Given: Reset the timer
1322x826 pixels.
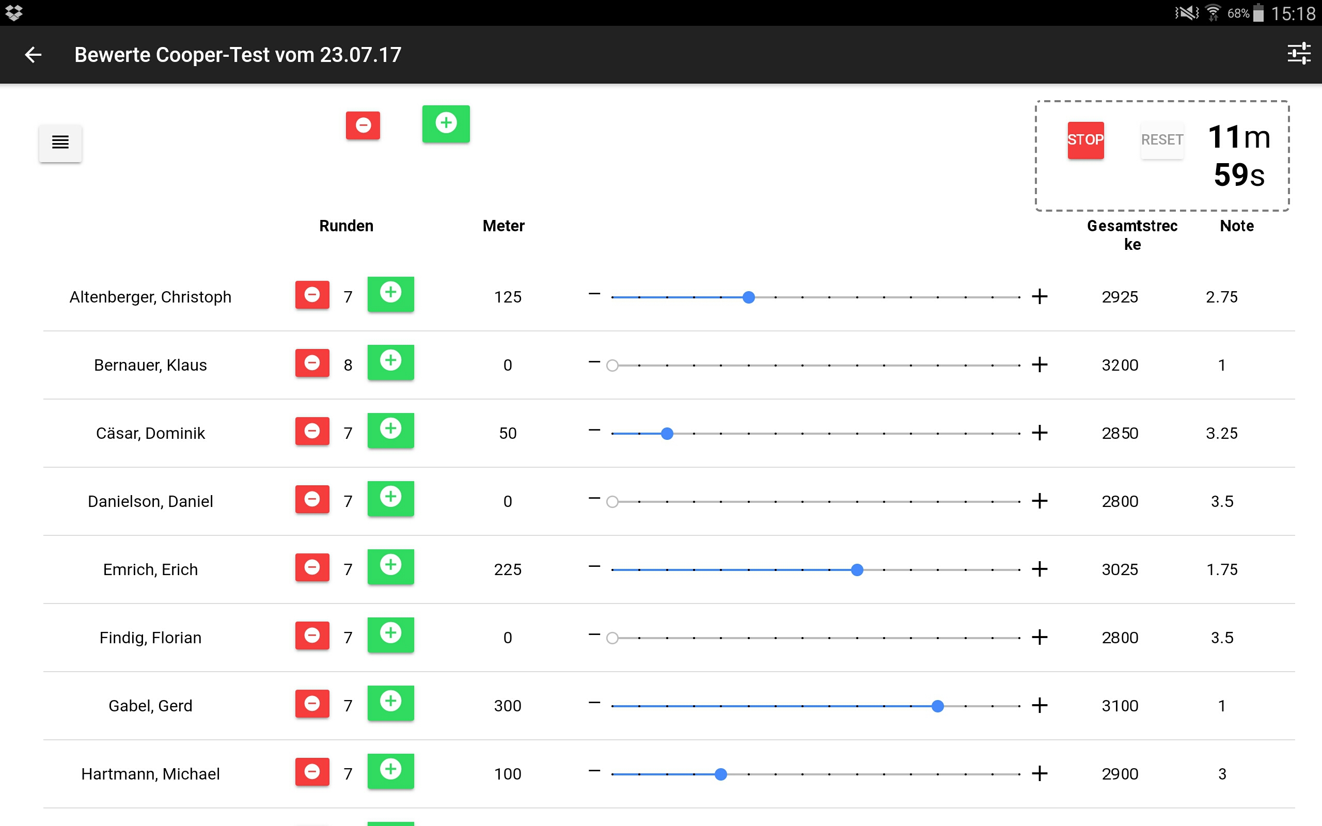Looking at the screenshot, I should click(1162, 140).
